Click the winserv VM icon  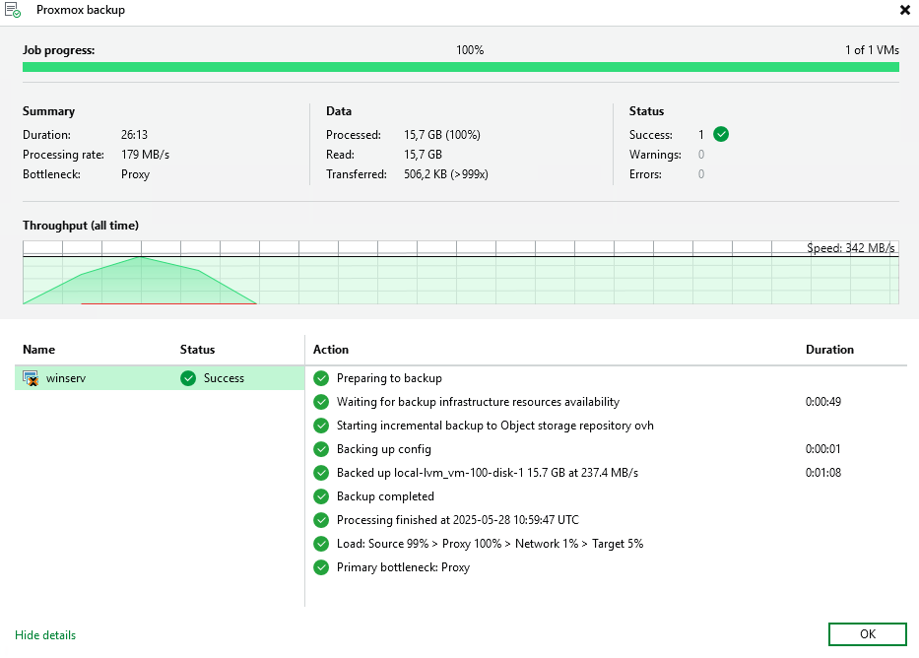[x=31, y=378]
